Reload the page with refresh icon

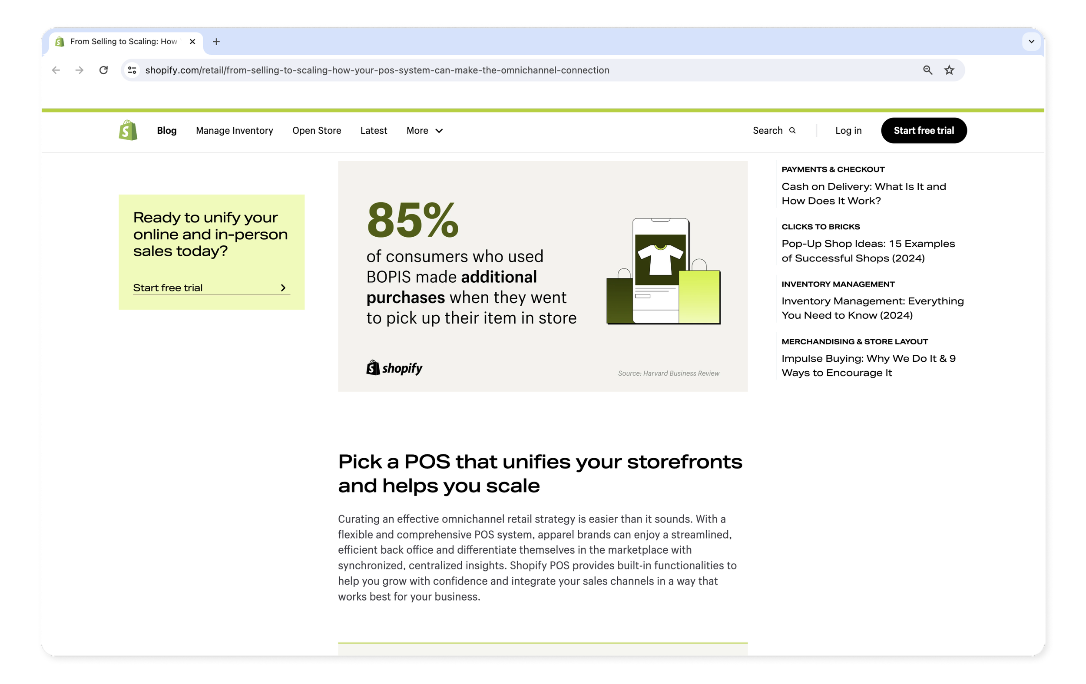104,70
